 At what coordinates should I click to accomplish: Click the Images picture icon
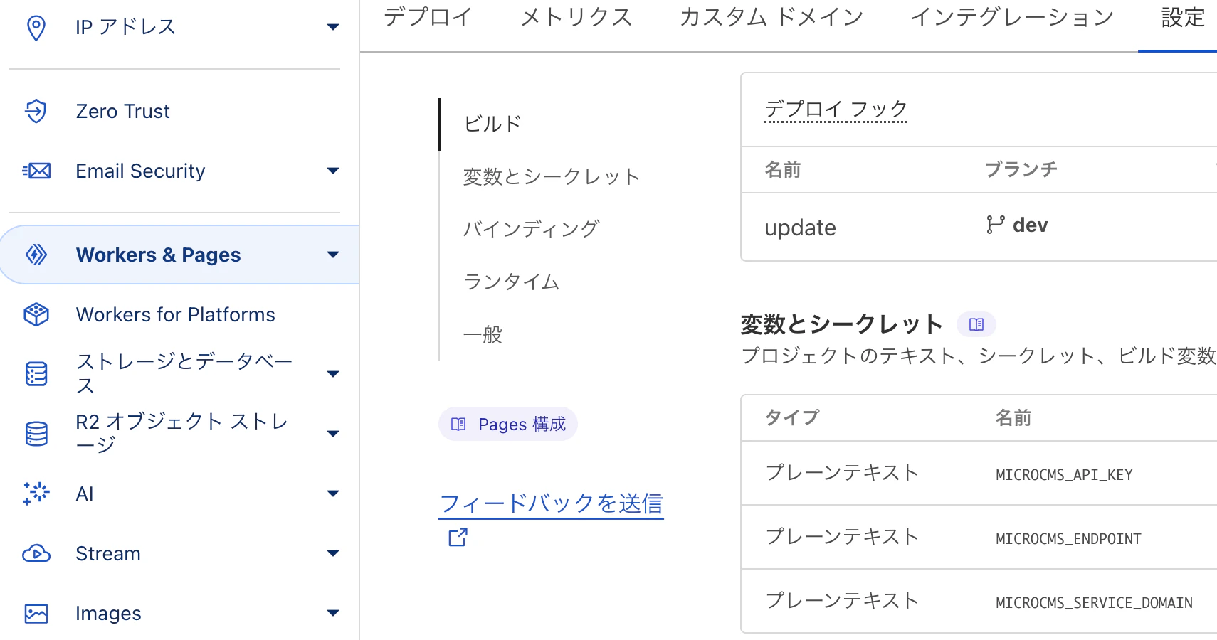(36, 613)
